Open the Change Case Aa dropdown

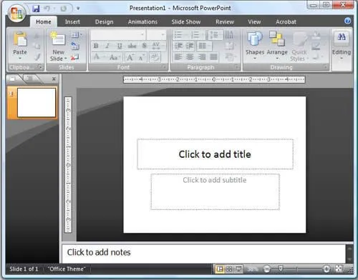[x=115, y=57]
